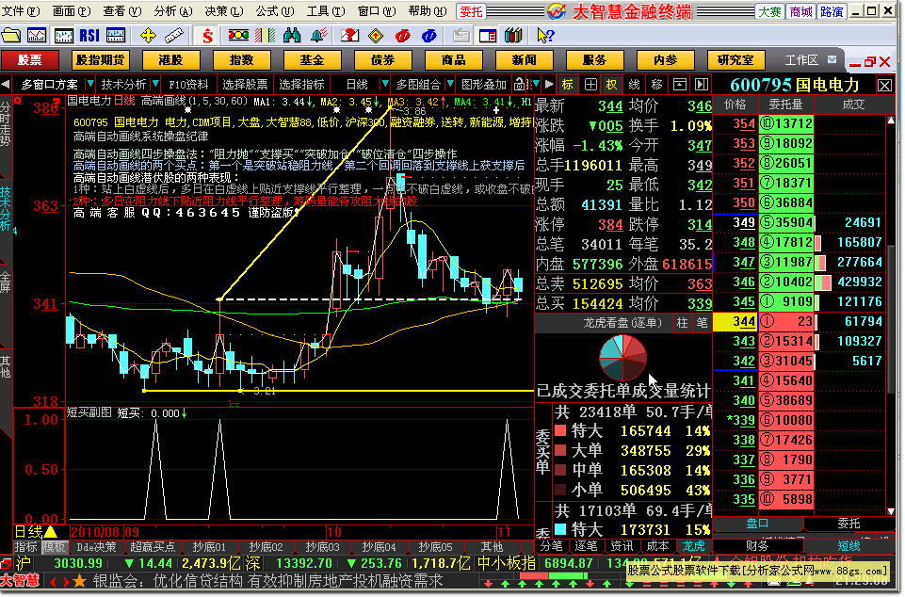Open the candlestick K-line chart icon
The width and height of the screenshot is (905, 597).
(x=63, y=36)
